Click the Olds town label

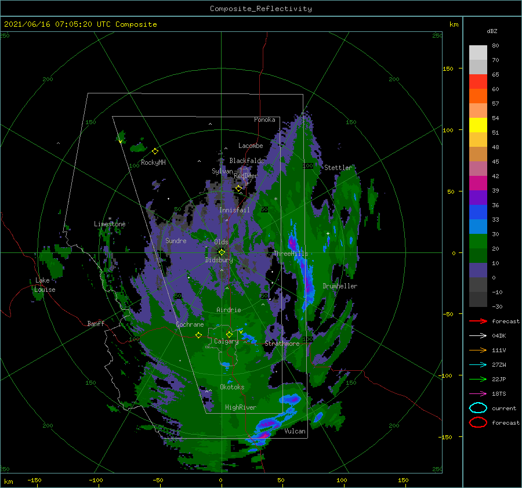(x=221, y=242)
